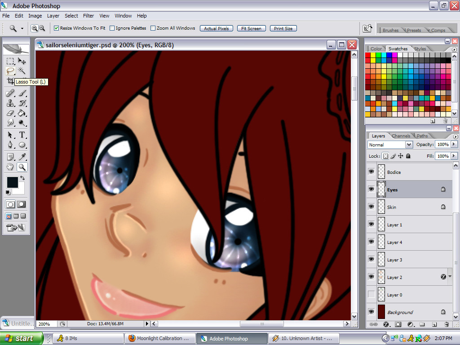Click the Zoom Out option icon
The width and height of the screenshot is (460, 345).
[42, 28]
